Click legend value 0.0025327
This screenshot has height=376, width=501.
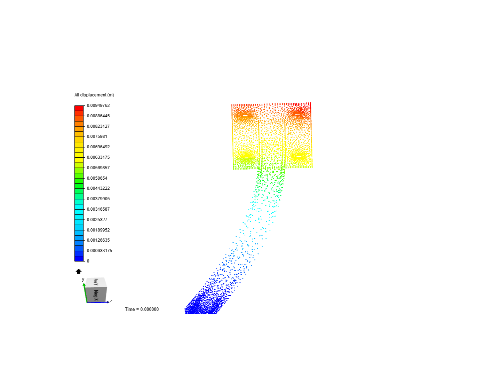pos(97,220)
